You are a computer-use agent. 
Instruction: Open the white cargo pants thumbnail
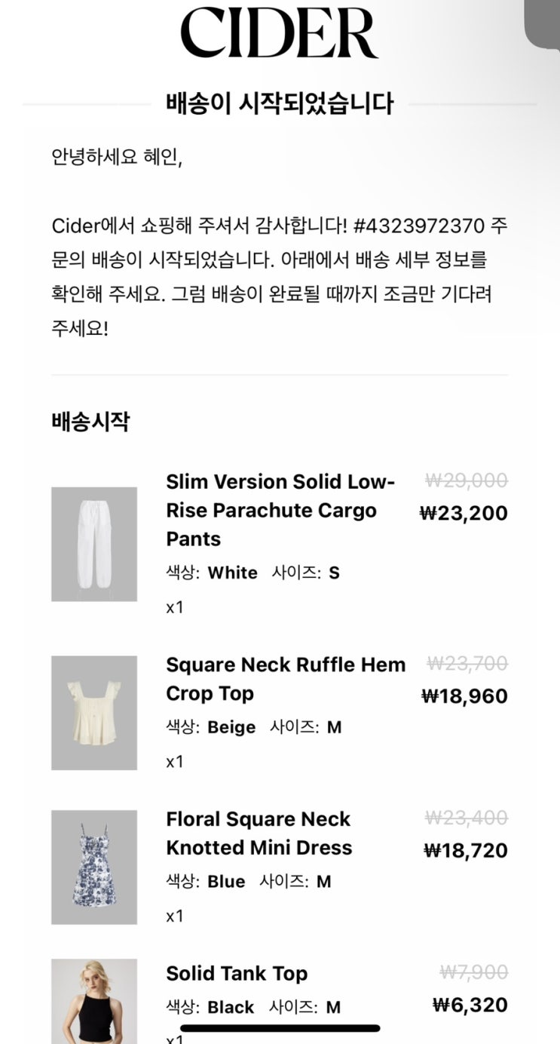coord(94,544)
